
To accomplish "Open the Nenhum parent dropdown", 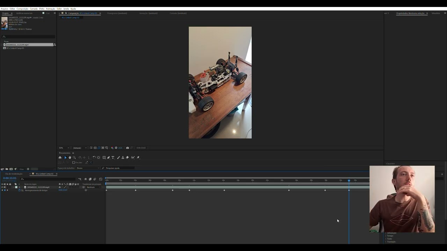I will tap(93, 187).
